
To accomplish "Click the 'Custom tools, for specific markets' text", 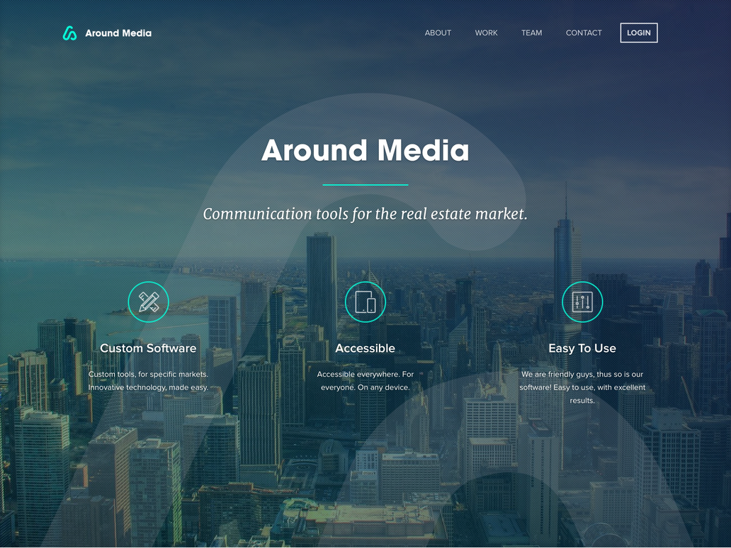I will [148, 381].
